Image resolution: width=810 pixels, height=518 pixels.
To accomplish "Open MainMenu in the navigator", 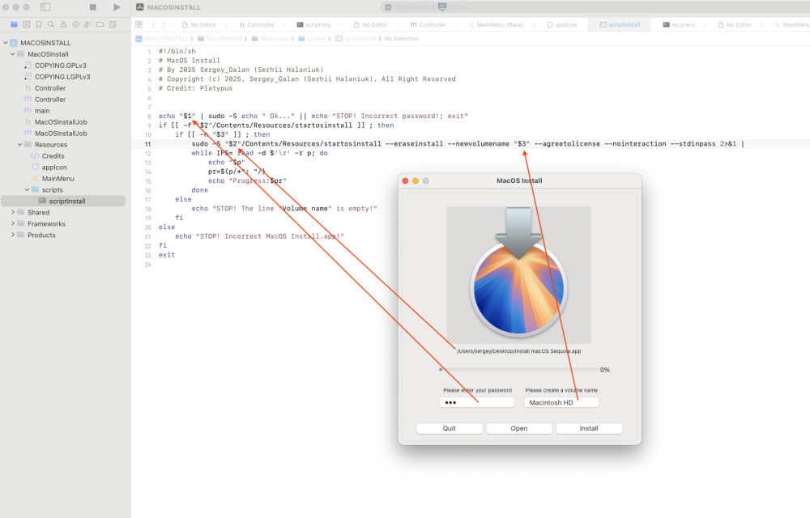I will point(58,179).
